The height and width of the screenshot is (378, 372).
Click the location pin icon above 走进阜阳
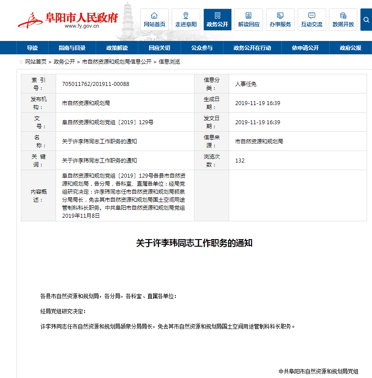point(186,16)
